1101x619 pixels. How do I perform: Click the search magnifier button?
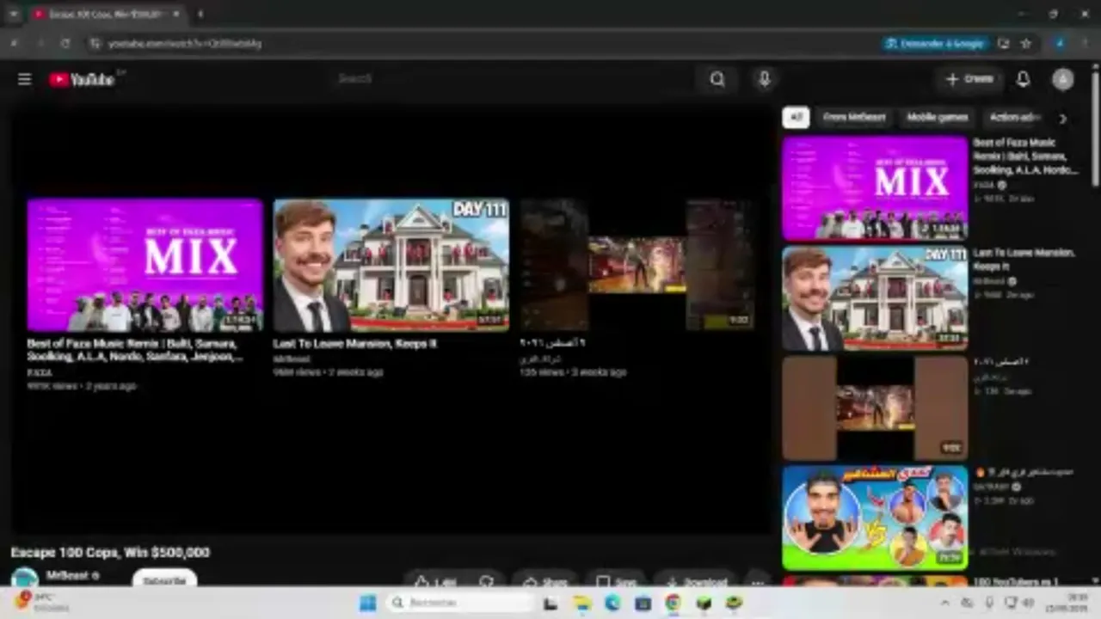tap(717, 79)
